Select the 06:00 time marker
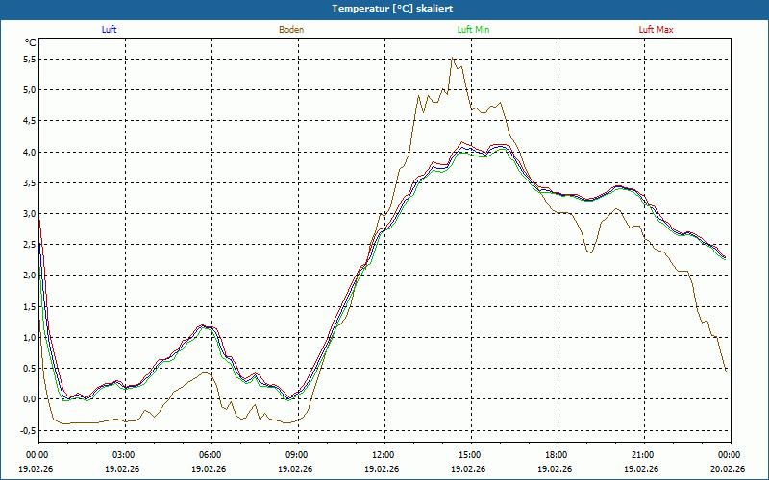Image resolution: width=769 pixels, height=480 pixels. click(211, 455)
